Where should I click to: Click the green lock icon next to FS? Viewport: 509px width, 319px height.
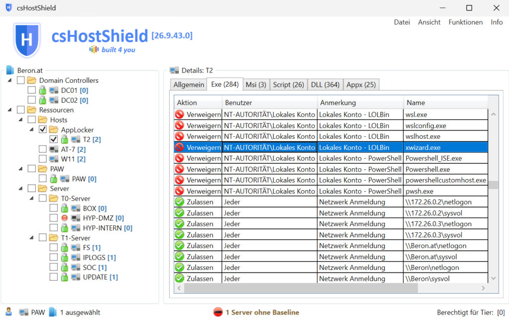(65, 248)
